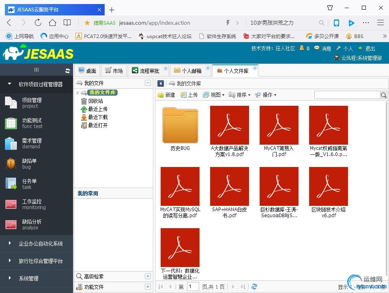The height and width of the screenshot is (293, 389).
Task: Close the 个人文件库 tab
Action: click(x=255, y=68)
